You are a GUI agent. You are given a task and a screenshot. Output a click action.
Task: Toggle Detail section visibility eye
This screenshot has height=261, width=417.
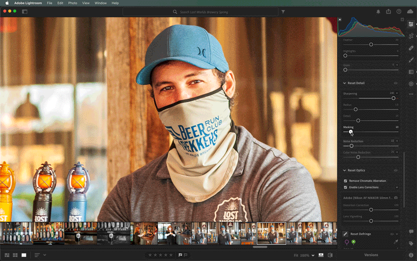click(x=396, y=83)
